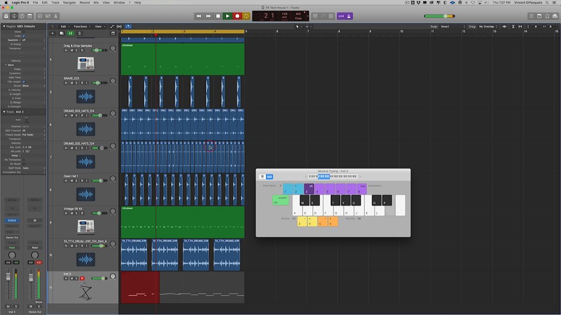Image resolution: width=561 pixels, height=315 pixels.
Task: Click the sustain tab key in Musical Typing
Action: click(x=280, y=200)
